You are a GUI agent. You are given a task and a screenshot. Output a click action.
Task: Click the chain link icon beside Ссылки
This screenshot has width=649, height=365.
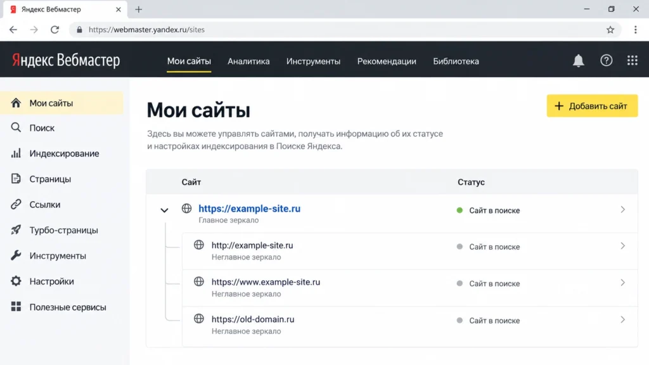(16, 205)
